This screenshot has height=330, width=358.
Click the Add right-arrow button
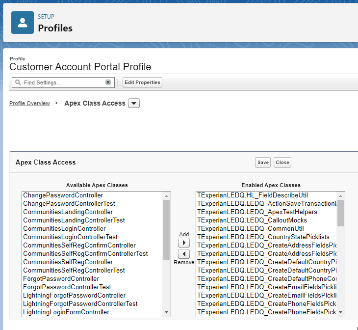(x=184, y=243)
